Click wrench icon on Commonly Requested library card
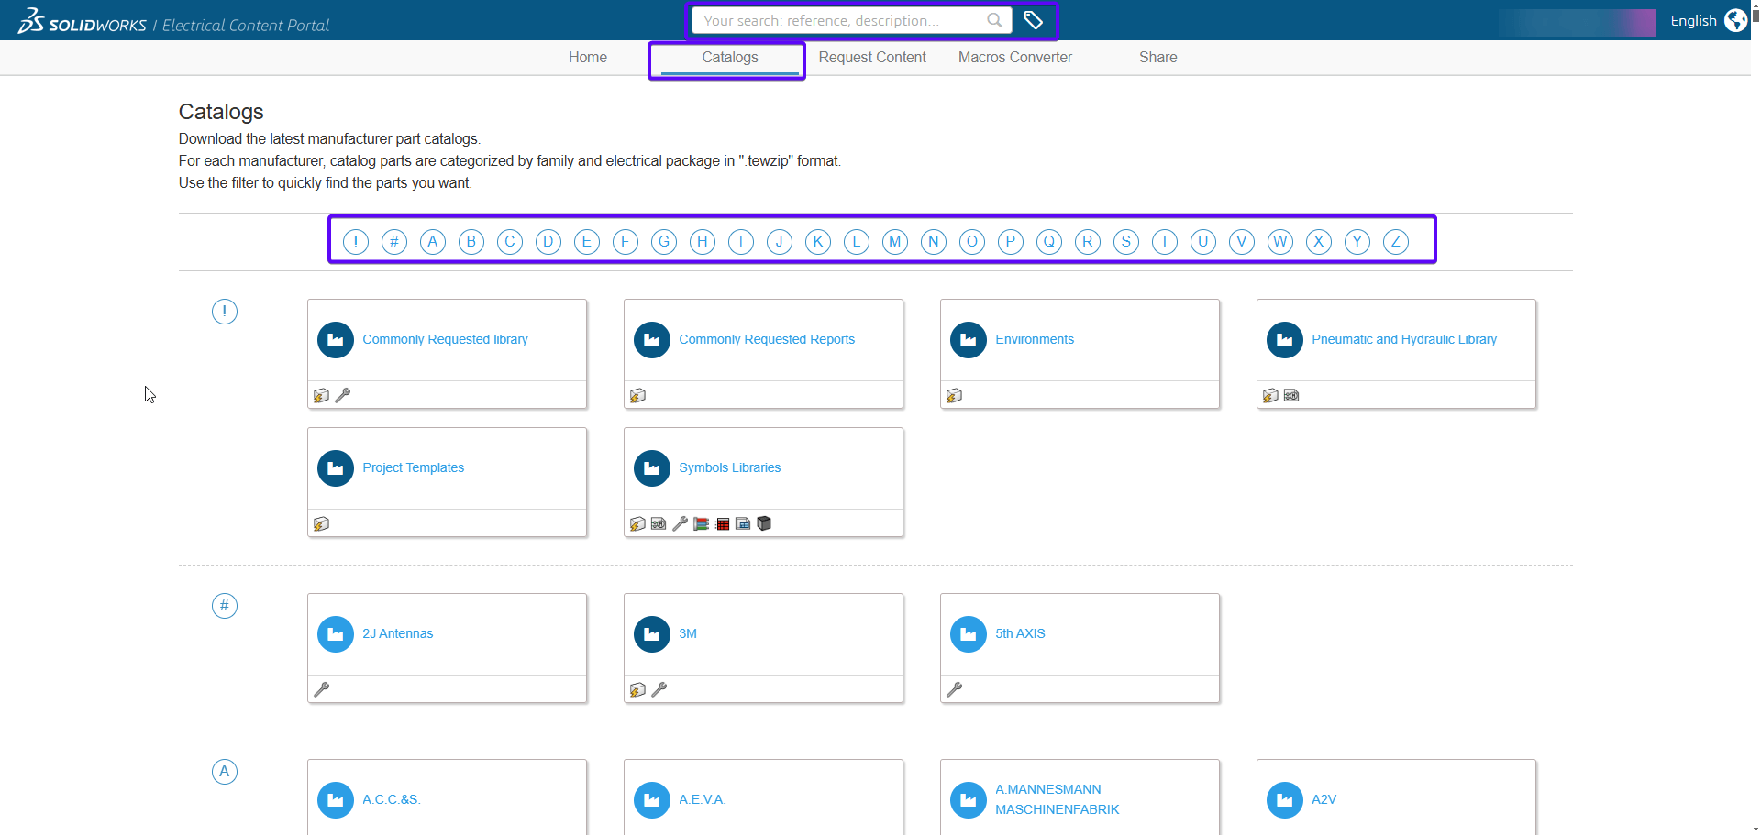The image size is (1761, 835). (343, 395)
